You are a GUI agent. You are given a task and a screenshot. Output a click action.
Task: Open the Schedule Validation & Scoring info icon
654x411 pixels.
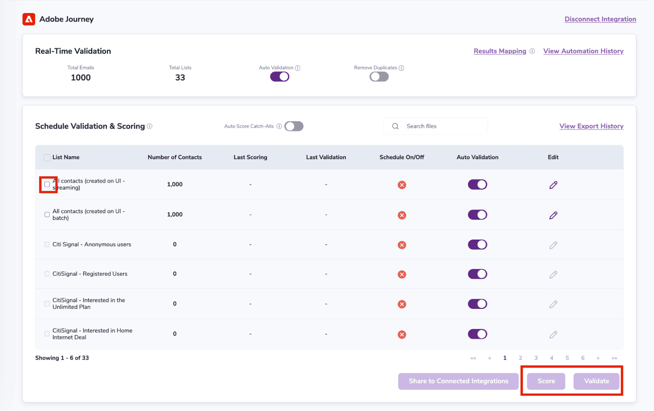[150, 126]
